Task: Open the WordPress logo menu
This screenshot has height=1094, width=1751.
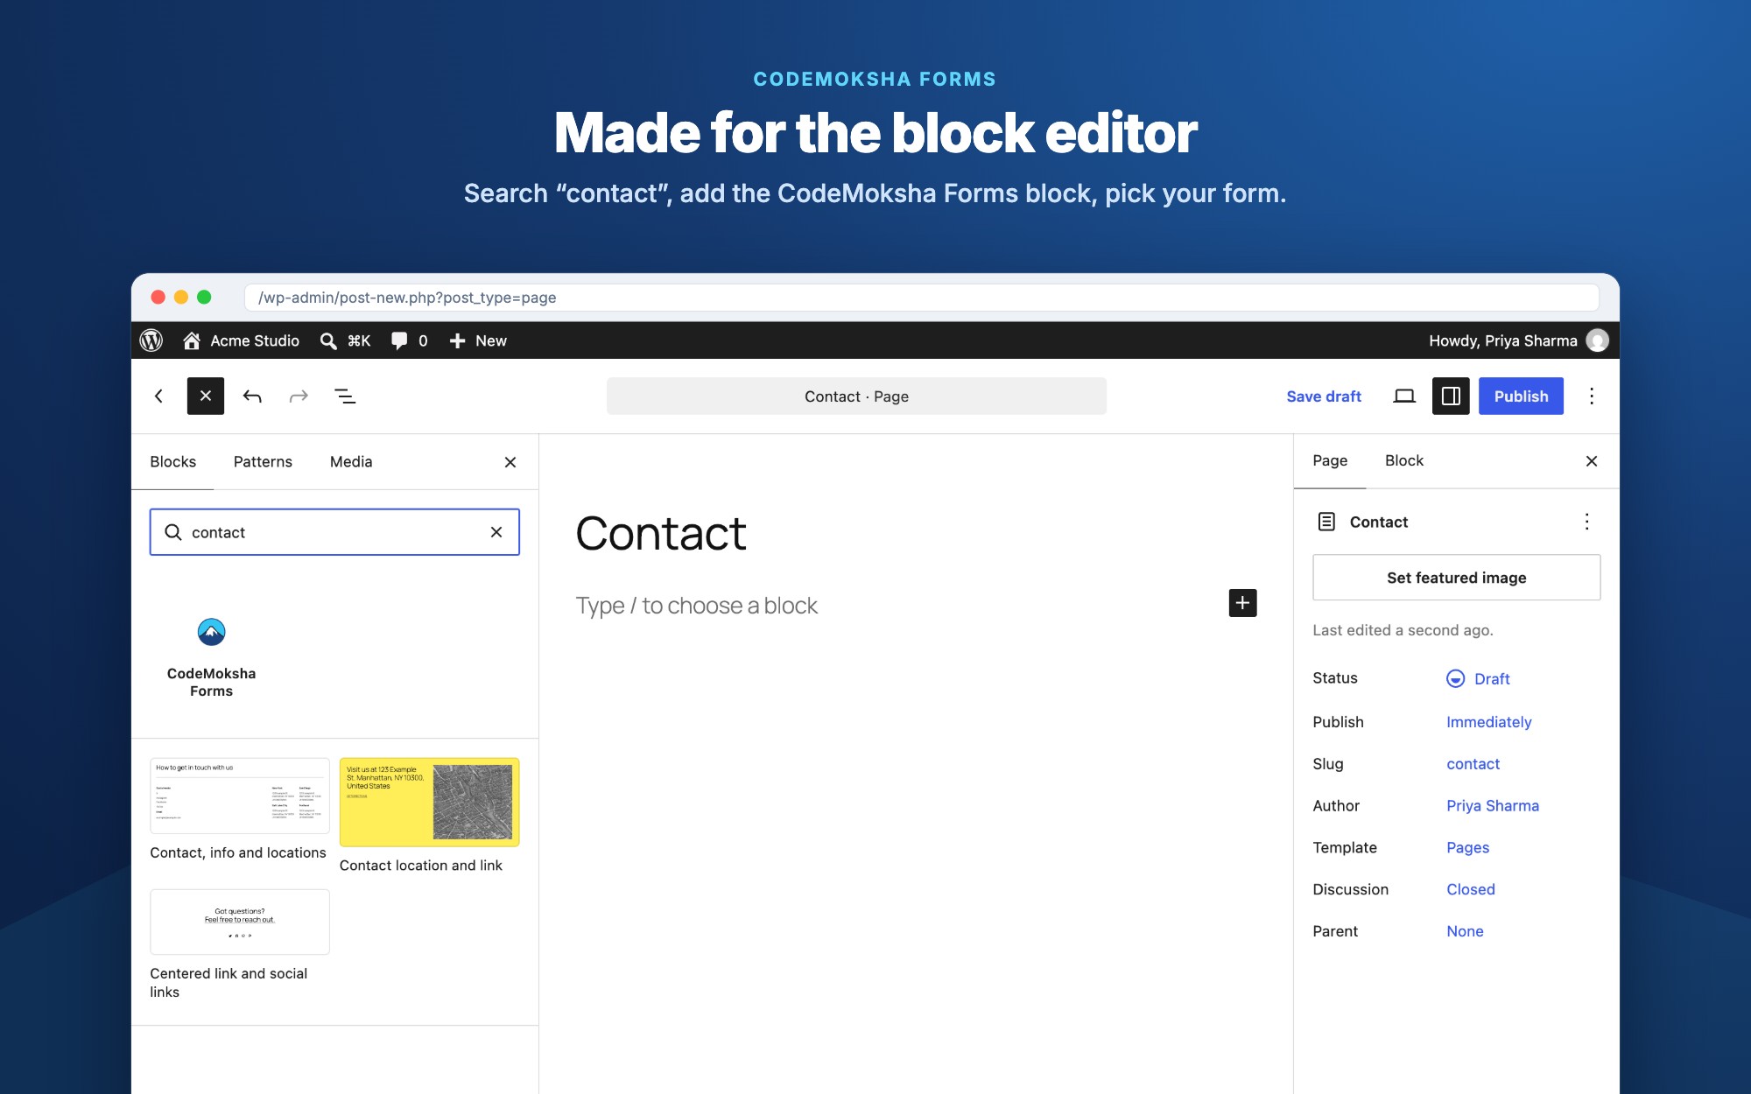Action: point(151,340)
